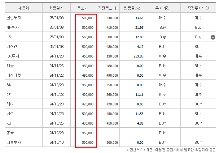
Task: Select the 360,000 previous target price
Action: [x=112, y=95]
